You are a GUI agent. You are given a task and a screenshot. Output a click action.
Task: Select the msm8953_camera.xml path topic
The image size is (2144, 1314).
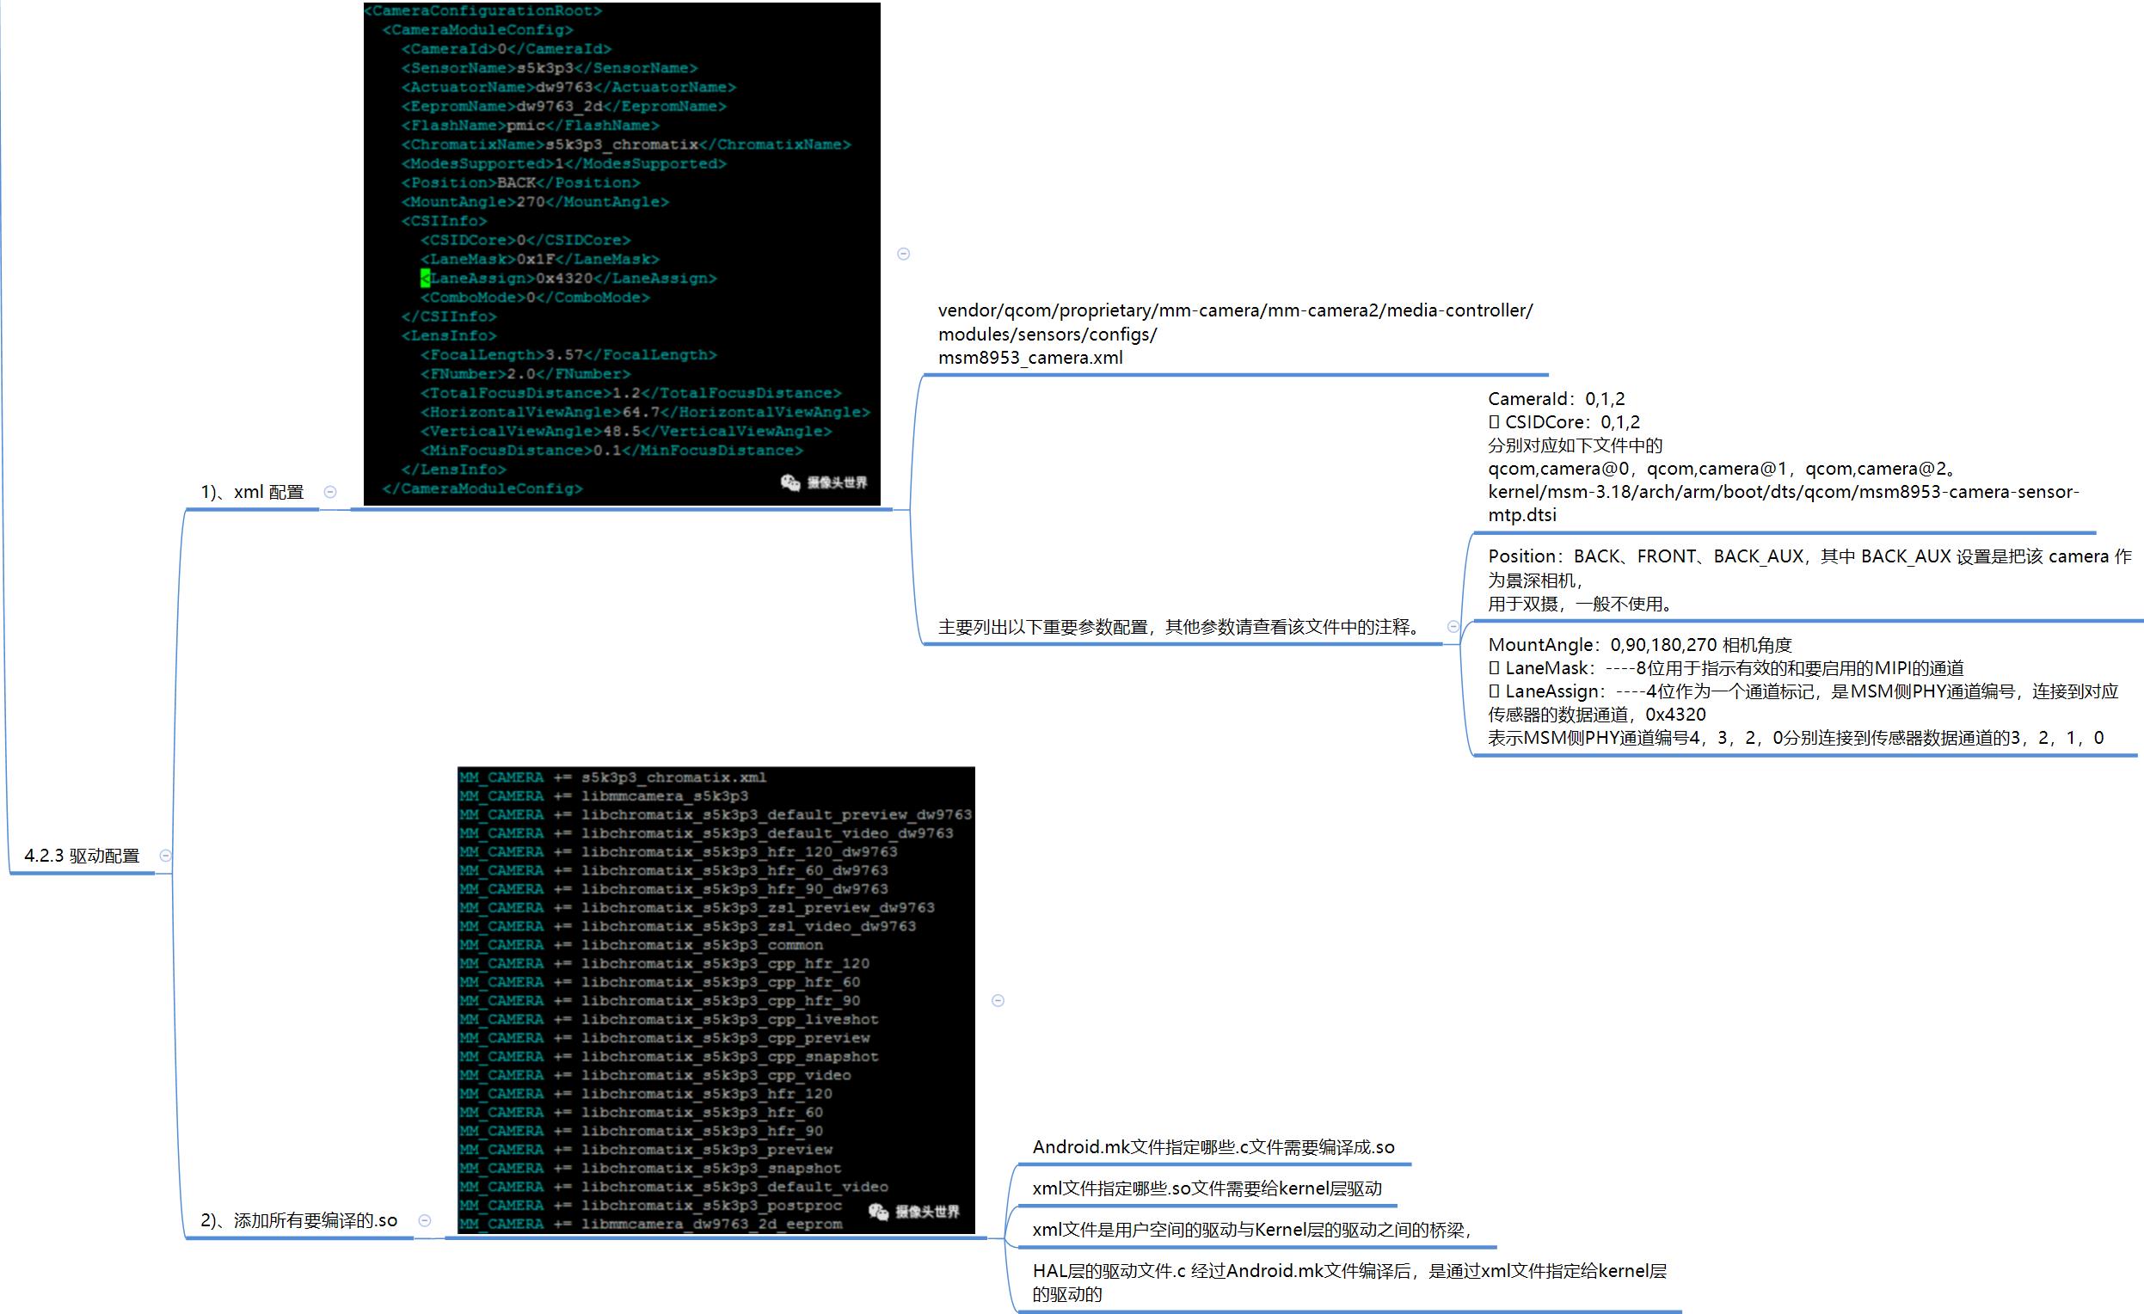click(x=1234, y=335)
